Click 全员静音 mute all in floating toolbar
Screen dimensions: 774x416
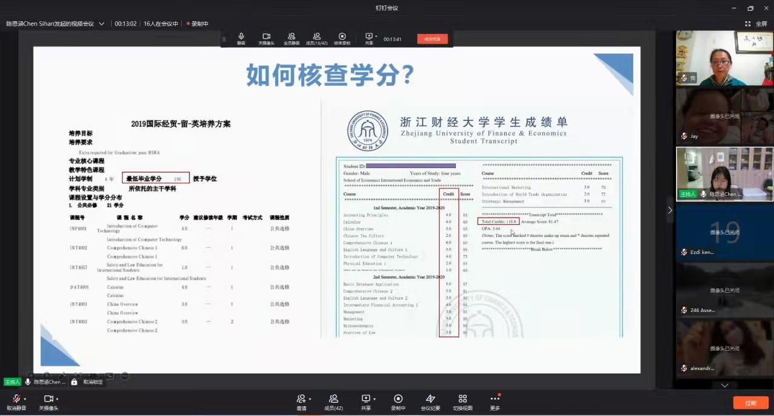[x=291, y=39]
